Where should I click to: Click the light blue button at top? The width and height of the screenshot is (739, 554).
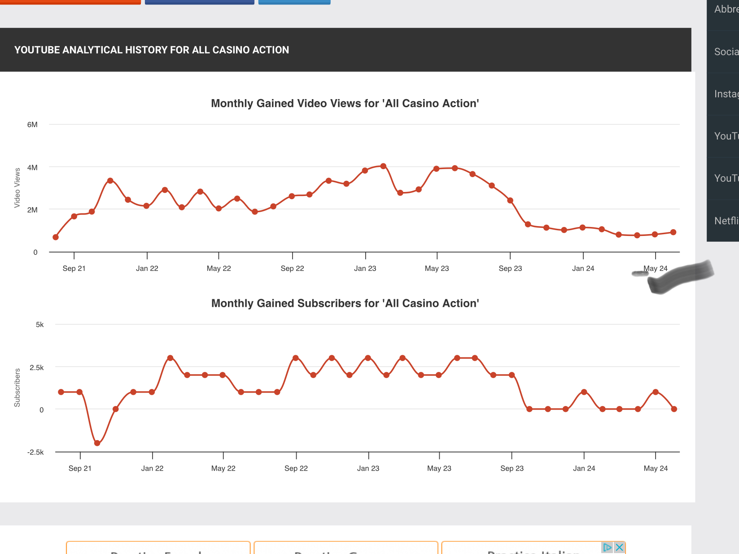coord(294,2)
